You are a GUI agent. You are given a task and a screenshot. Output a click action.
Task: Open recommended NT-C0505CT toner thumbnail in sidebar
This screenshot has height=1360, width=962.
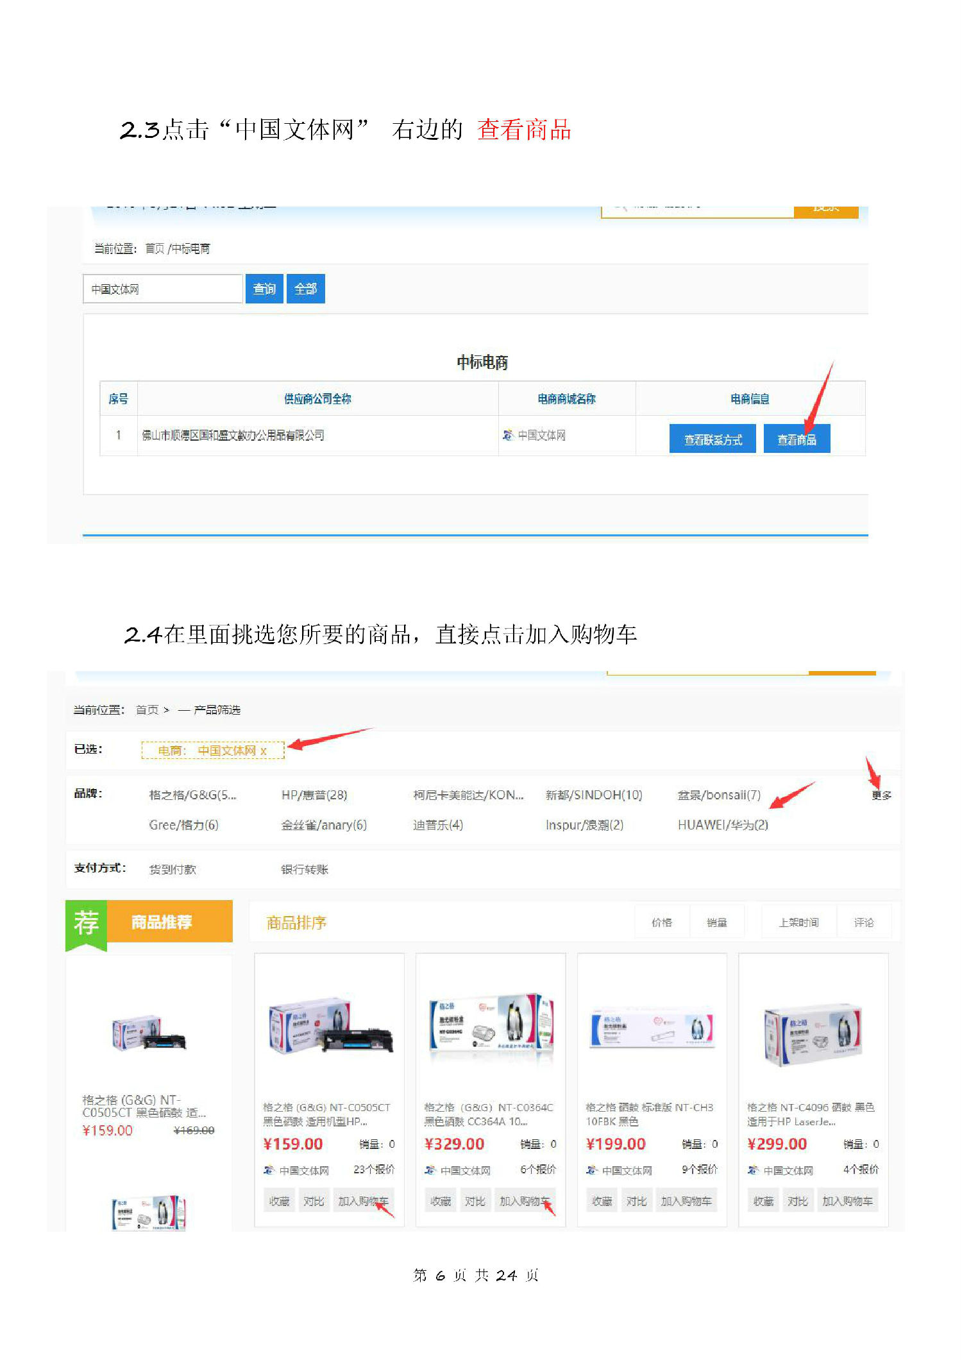pos(149,1032)
